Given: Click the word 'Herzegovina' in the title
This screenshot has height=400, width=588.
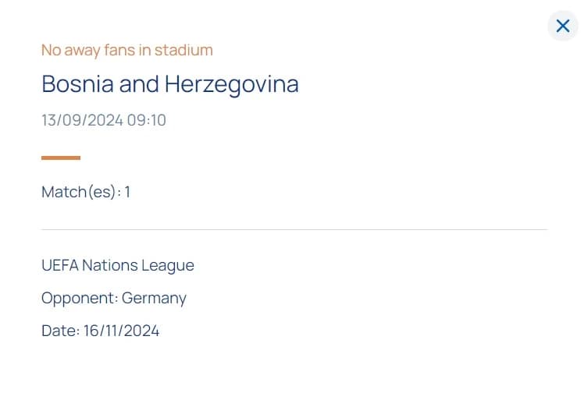Looking at the screenshot, I should tap(232, 85).
